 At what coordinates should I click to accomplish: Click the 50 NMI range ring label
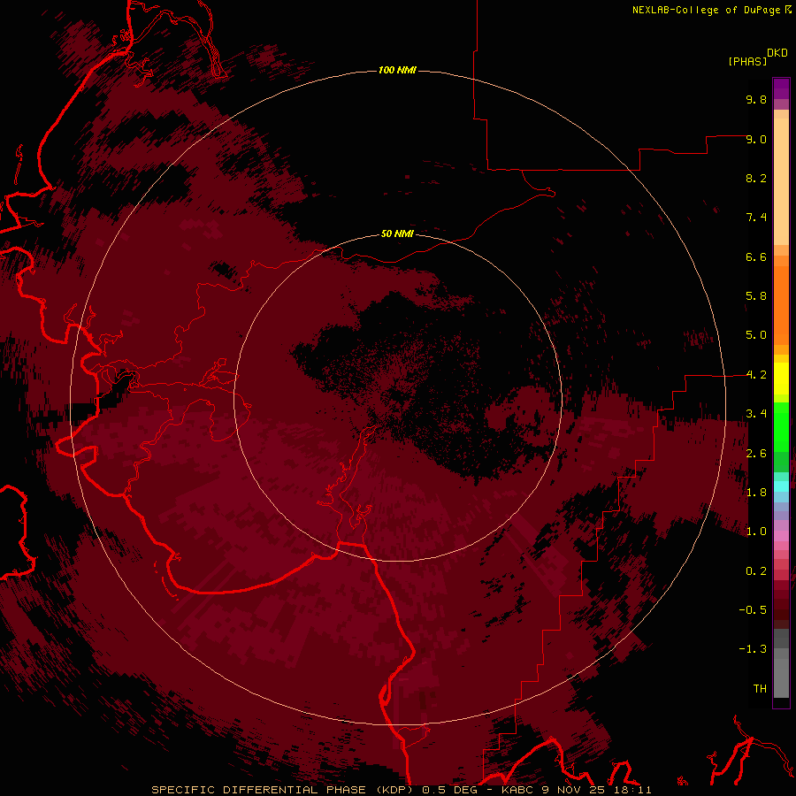pyautogui.click(x=397, y=233)
